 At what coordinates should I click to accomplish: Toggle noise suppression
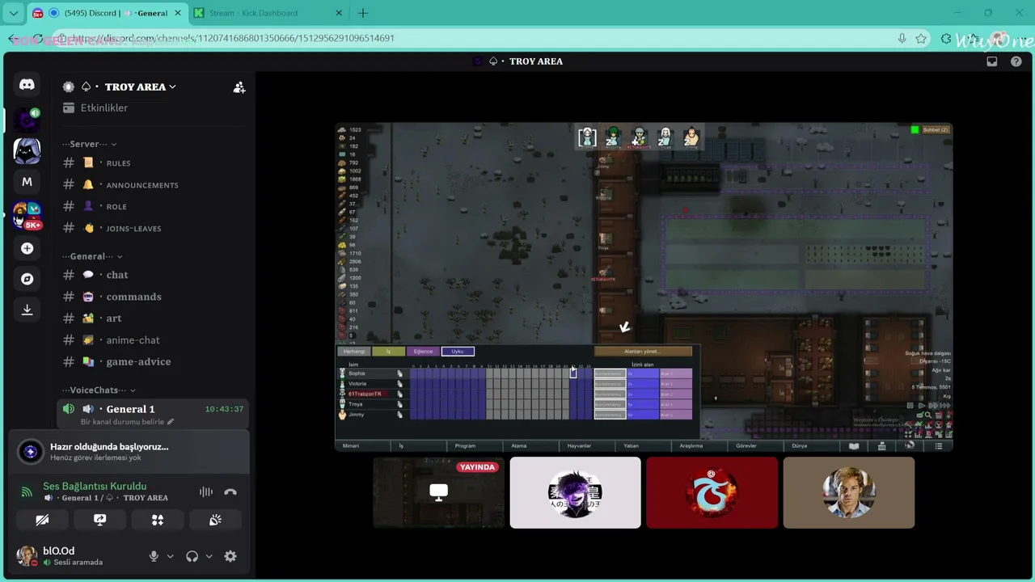[206, 491]
